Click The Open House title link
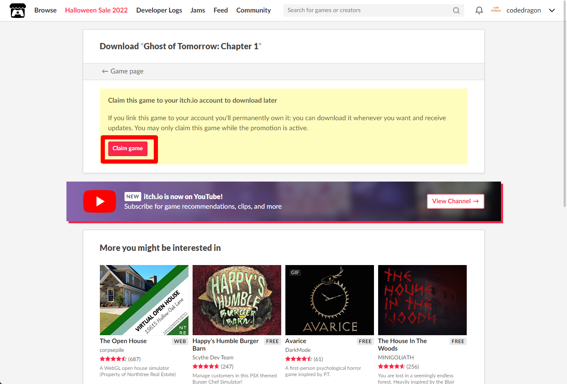 123,341
